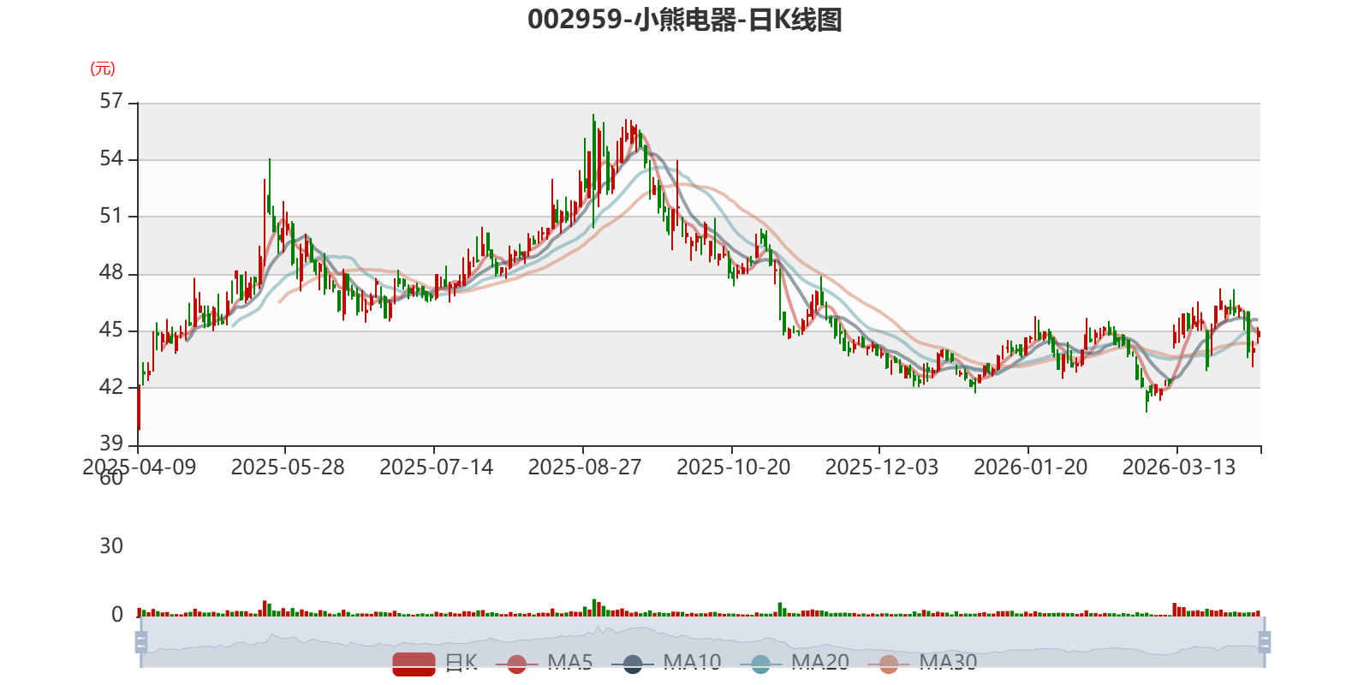Click the chart title 002959-小熊电器-日K线图

coord(685,20)
